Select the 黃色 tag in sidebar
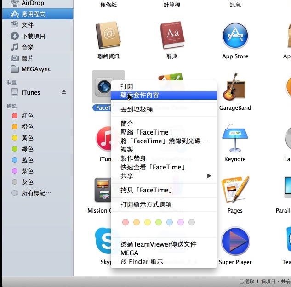 tap(38, 138)
